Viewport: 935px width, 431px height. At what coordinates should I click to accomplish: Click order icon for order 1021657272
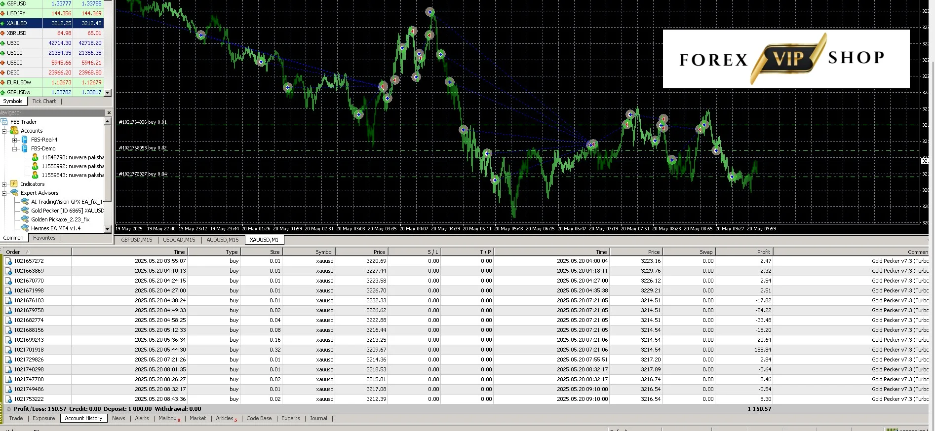tap(8, 261)
